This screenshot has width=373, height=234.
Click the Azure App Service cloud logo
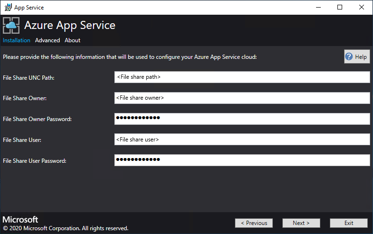[x=11, y=25]
